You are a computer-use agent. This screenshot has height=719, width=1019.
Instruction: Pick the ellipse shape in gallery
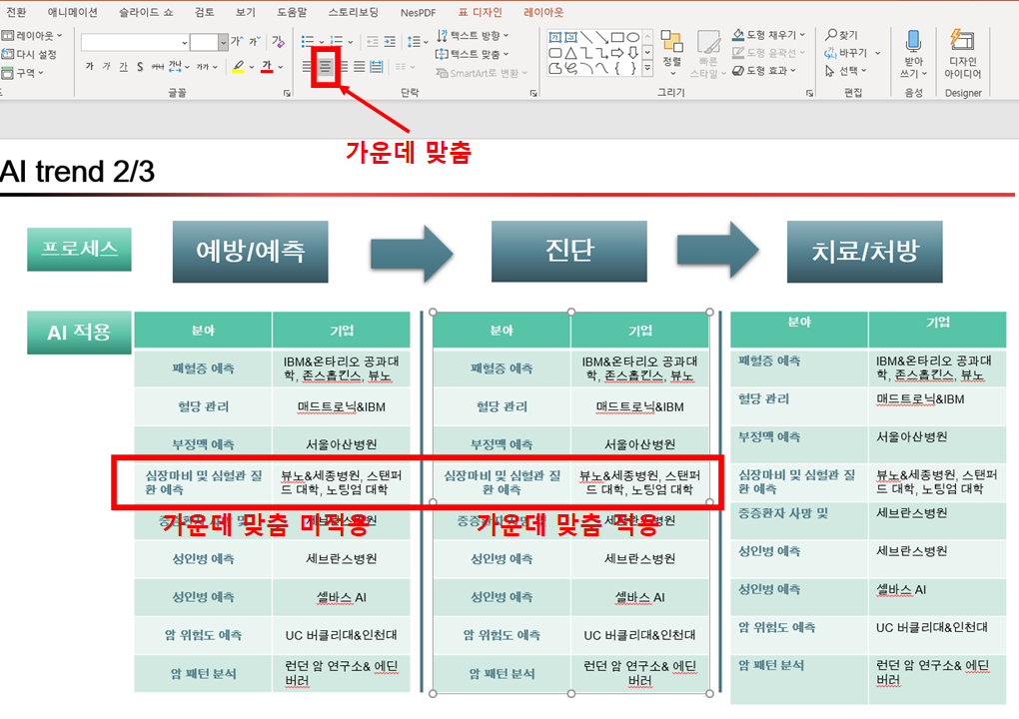[633, 37]
